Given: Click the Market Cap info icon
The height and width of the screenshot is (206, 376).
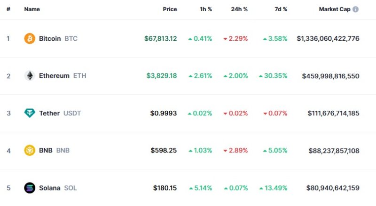Looking at the screenshot, I should tap(356, 9).
